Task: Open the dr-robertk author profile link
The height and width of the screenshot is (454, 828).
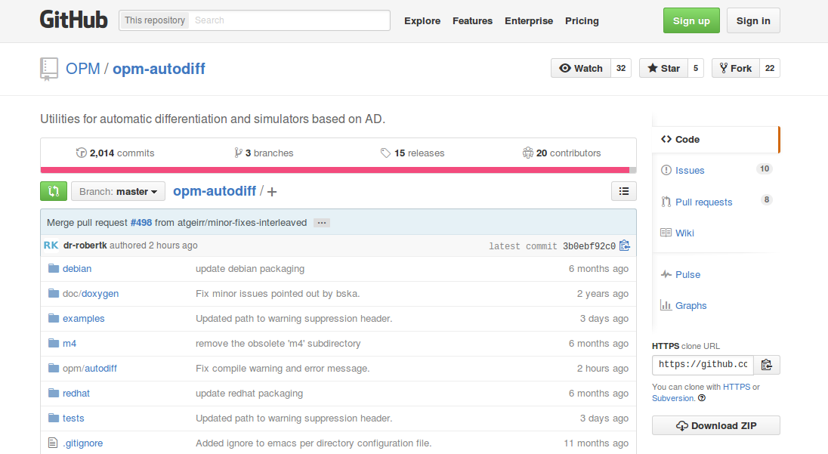Action: pyautogui.click(x=85, y=246)
